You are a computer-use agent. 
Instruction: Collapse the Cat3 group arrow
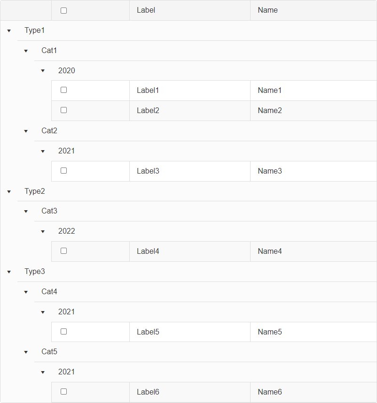[26, 212]
